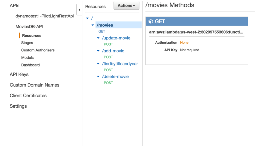This screenshot has height=146, width=255.
Task: Click the Authorization None value
Action: click(x=184, y=42)
